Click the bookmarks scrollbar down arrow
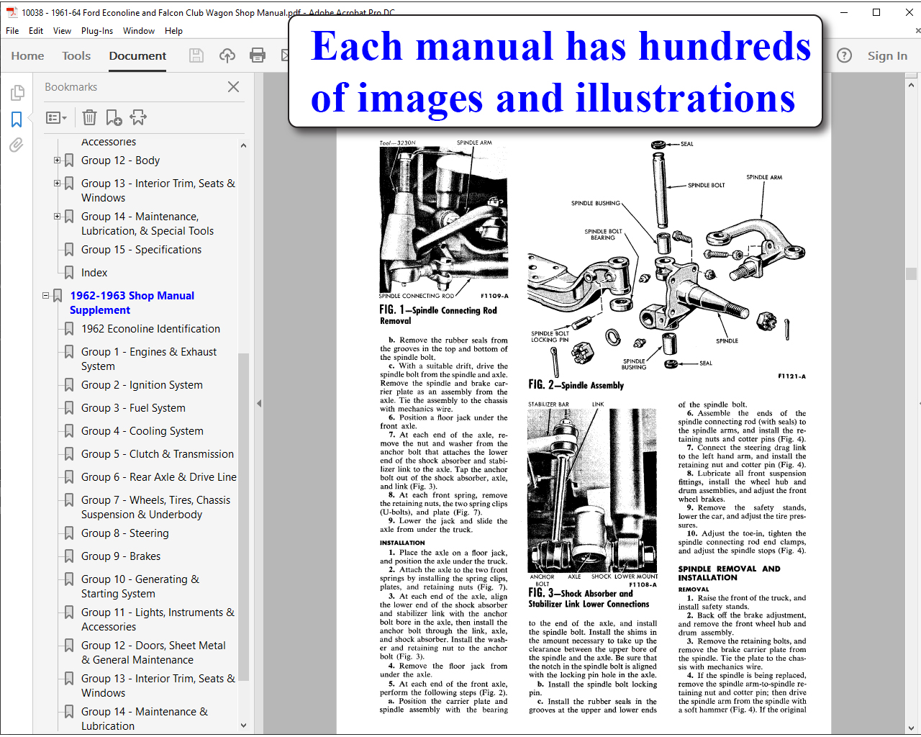 243,725
